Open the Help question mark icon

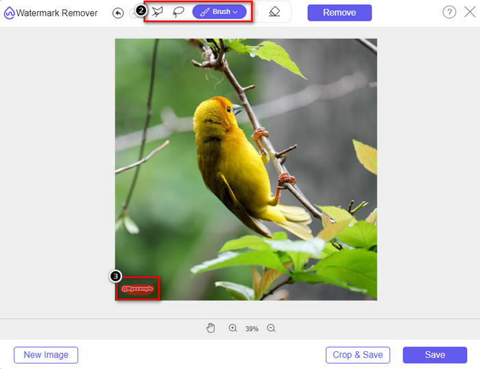click(449, 12)
